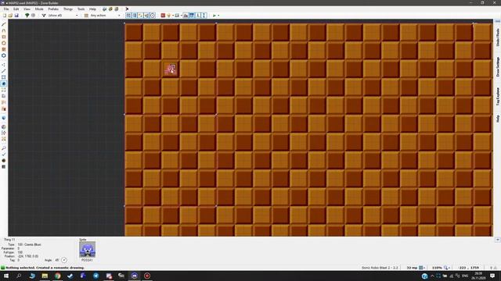Screen dimensions: 501x281
Task: Switch to Sectors mode
Action: [4, 77]
